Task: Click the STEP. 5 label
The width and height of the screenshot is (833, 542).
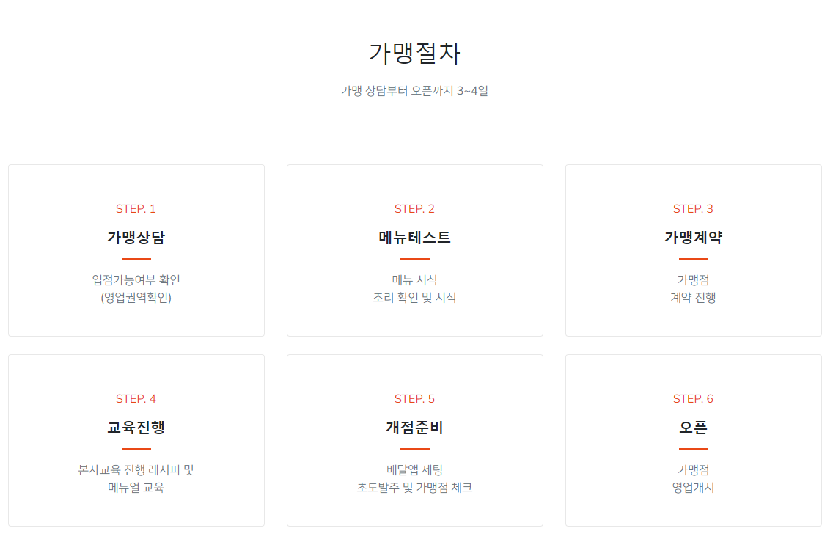Action: click(x=414, y=399)
